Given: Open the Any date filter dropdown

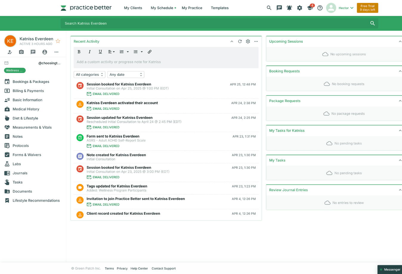Looking at the screenshot, I should [126, 74].
